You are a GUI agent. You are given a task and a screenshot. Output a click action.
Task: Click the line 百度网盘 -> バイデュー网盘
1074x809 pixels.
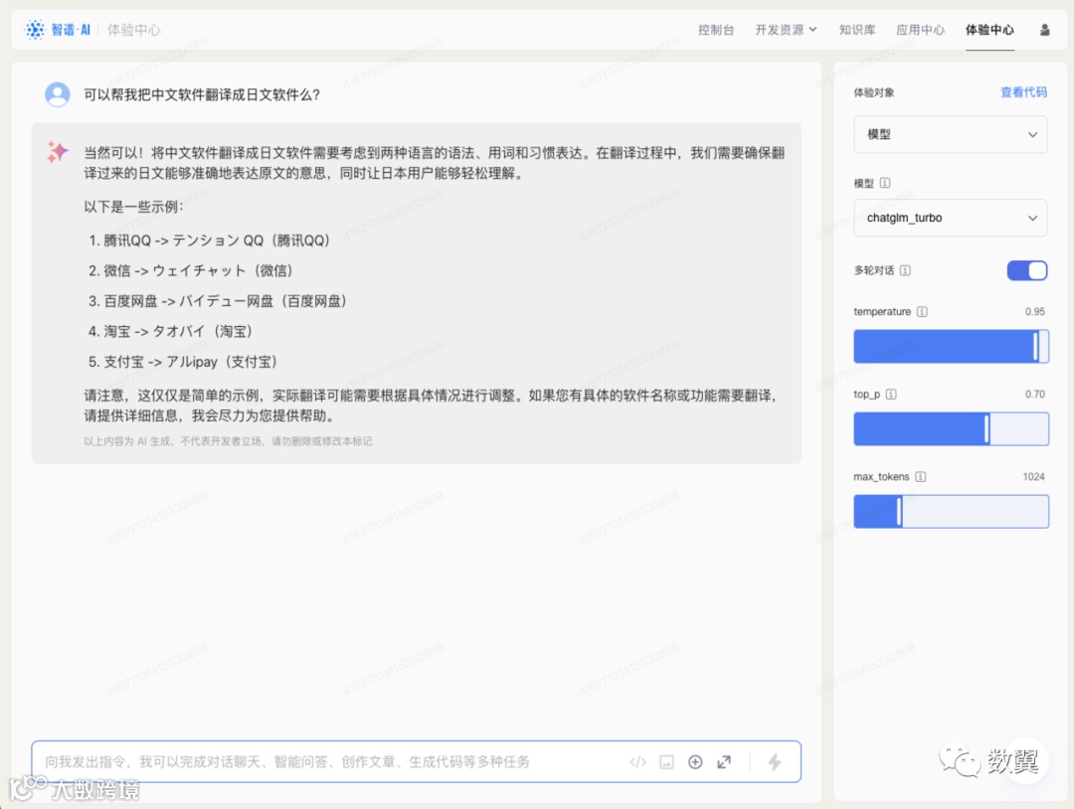pyautogui.click(x=219, y=301)
